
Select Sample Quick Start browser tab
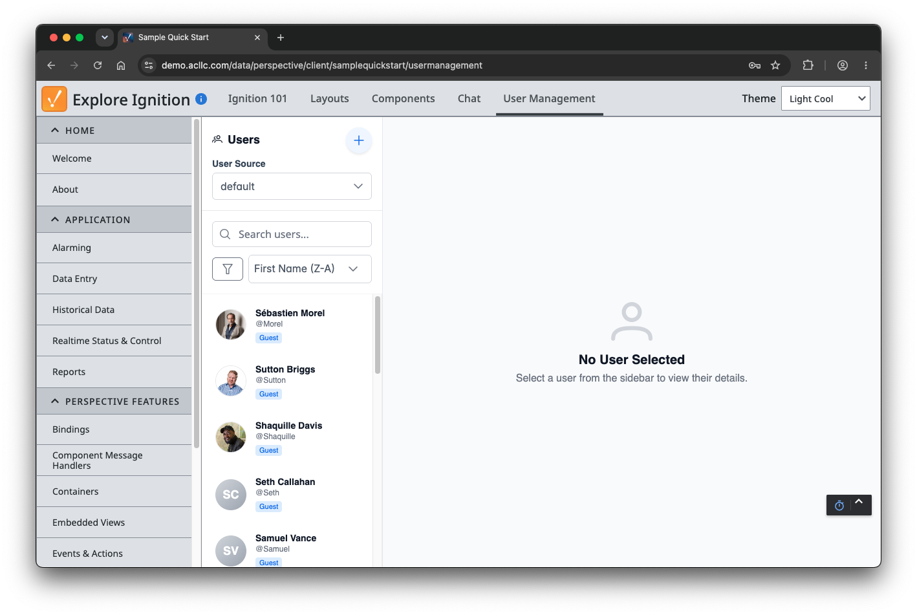(x=192, y=38)
